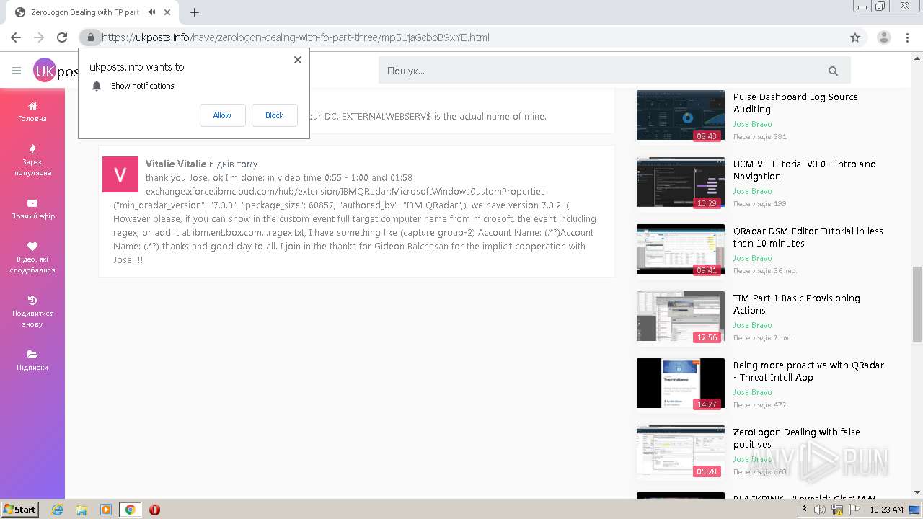Open UCM V3 Tutorial video thumbnail
This screenshot has height=519, width=923.
point(681,182)
